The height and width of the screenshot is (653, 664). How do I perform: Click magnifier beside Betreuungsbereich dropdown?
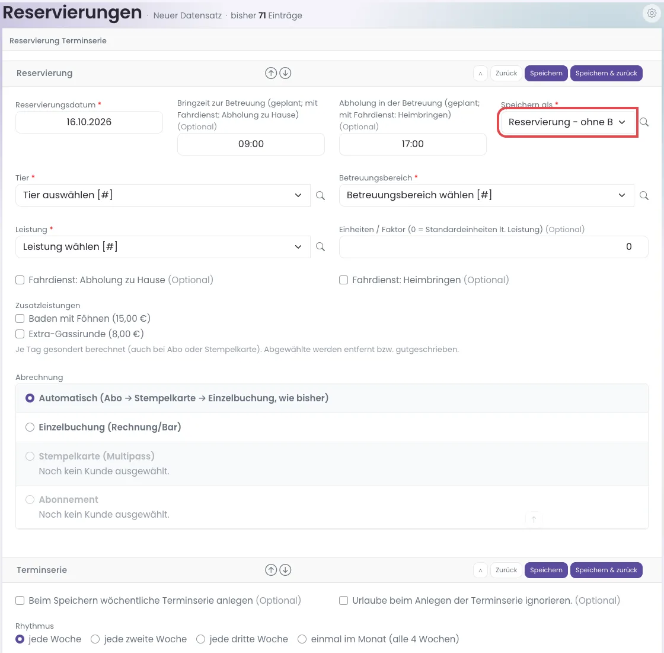coord(644,195)
